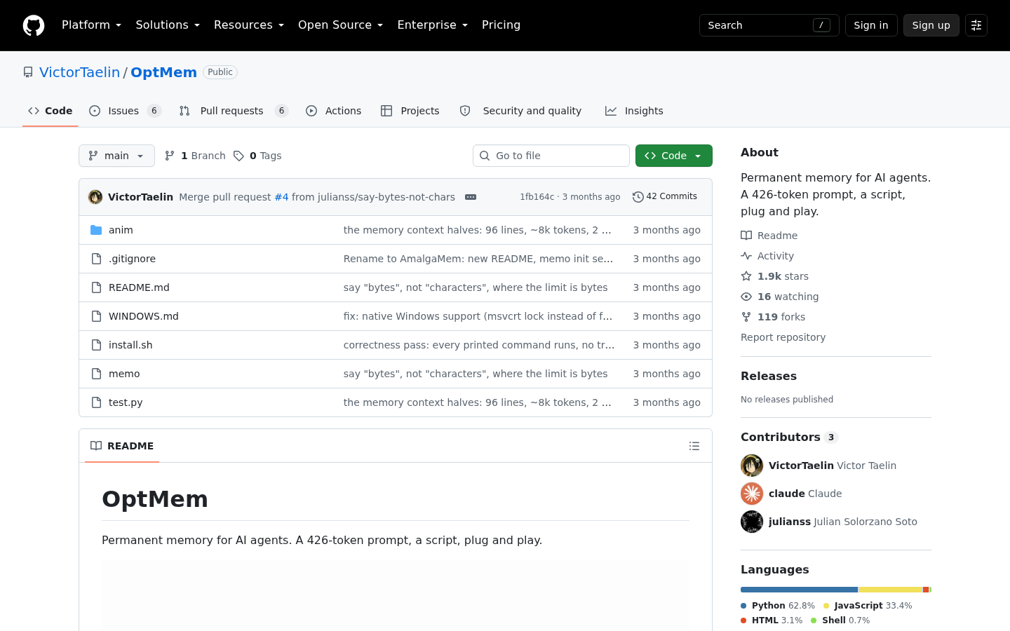The width and height of the screenshot is (1010, 631).
Task: Switch to the Actions tab
Action: click(334, 111)
